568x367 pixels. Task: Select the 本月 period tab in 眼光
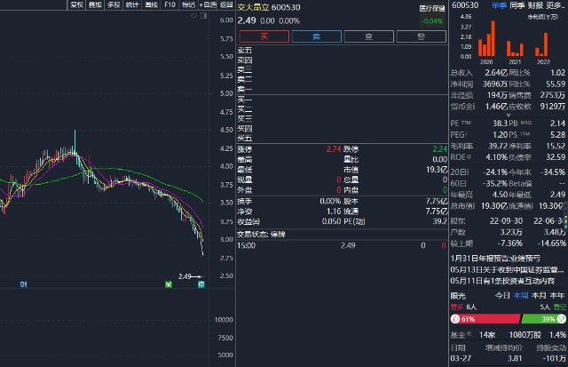pyautogui.click(x=539, y=296)
